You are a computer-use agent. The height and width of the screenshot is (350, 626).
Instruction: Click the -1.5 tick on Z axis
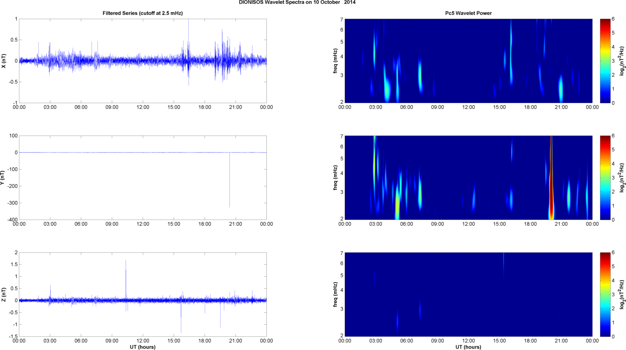13,336
